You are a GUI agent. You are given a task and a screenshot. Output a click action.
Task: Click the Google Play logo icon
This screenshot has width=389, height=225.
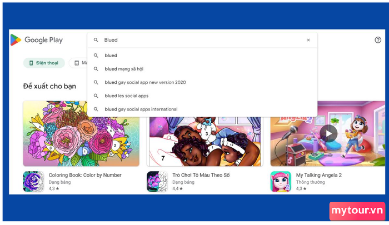(16, 40)
